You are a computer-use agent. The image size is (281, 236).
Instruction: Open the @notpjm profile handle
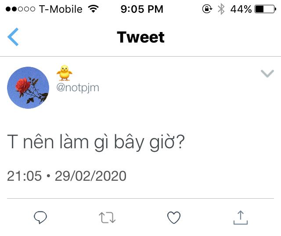tap(78, 88)
